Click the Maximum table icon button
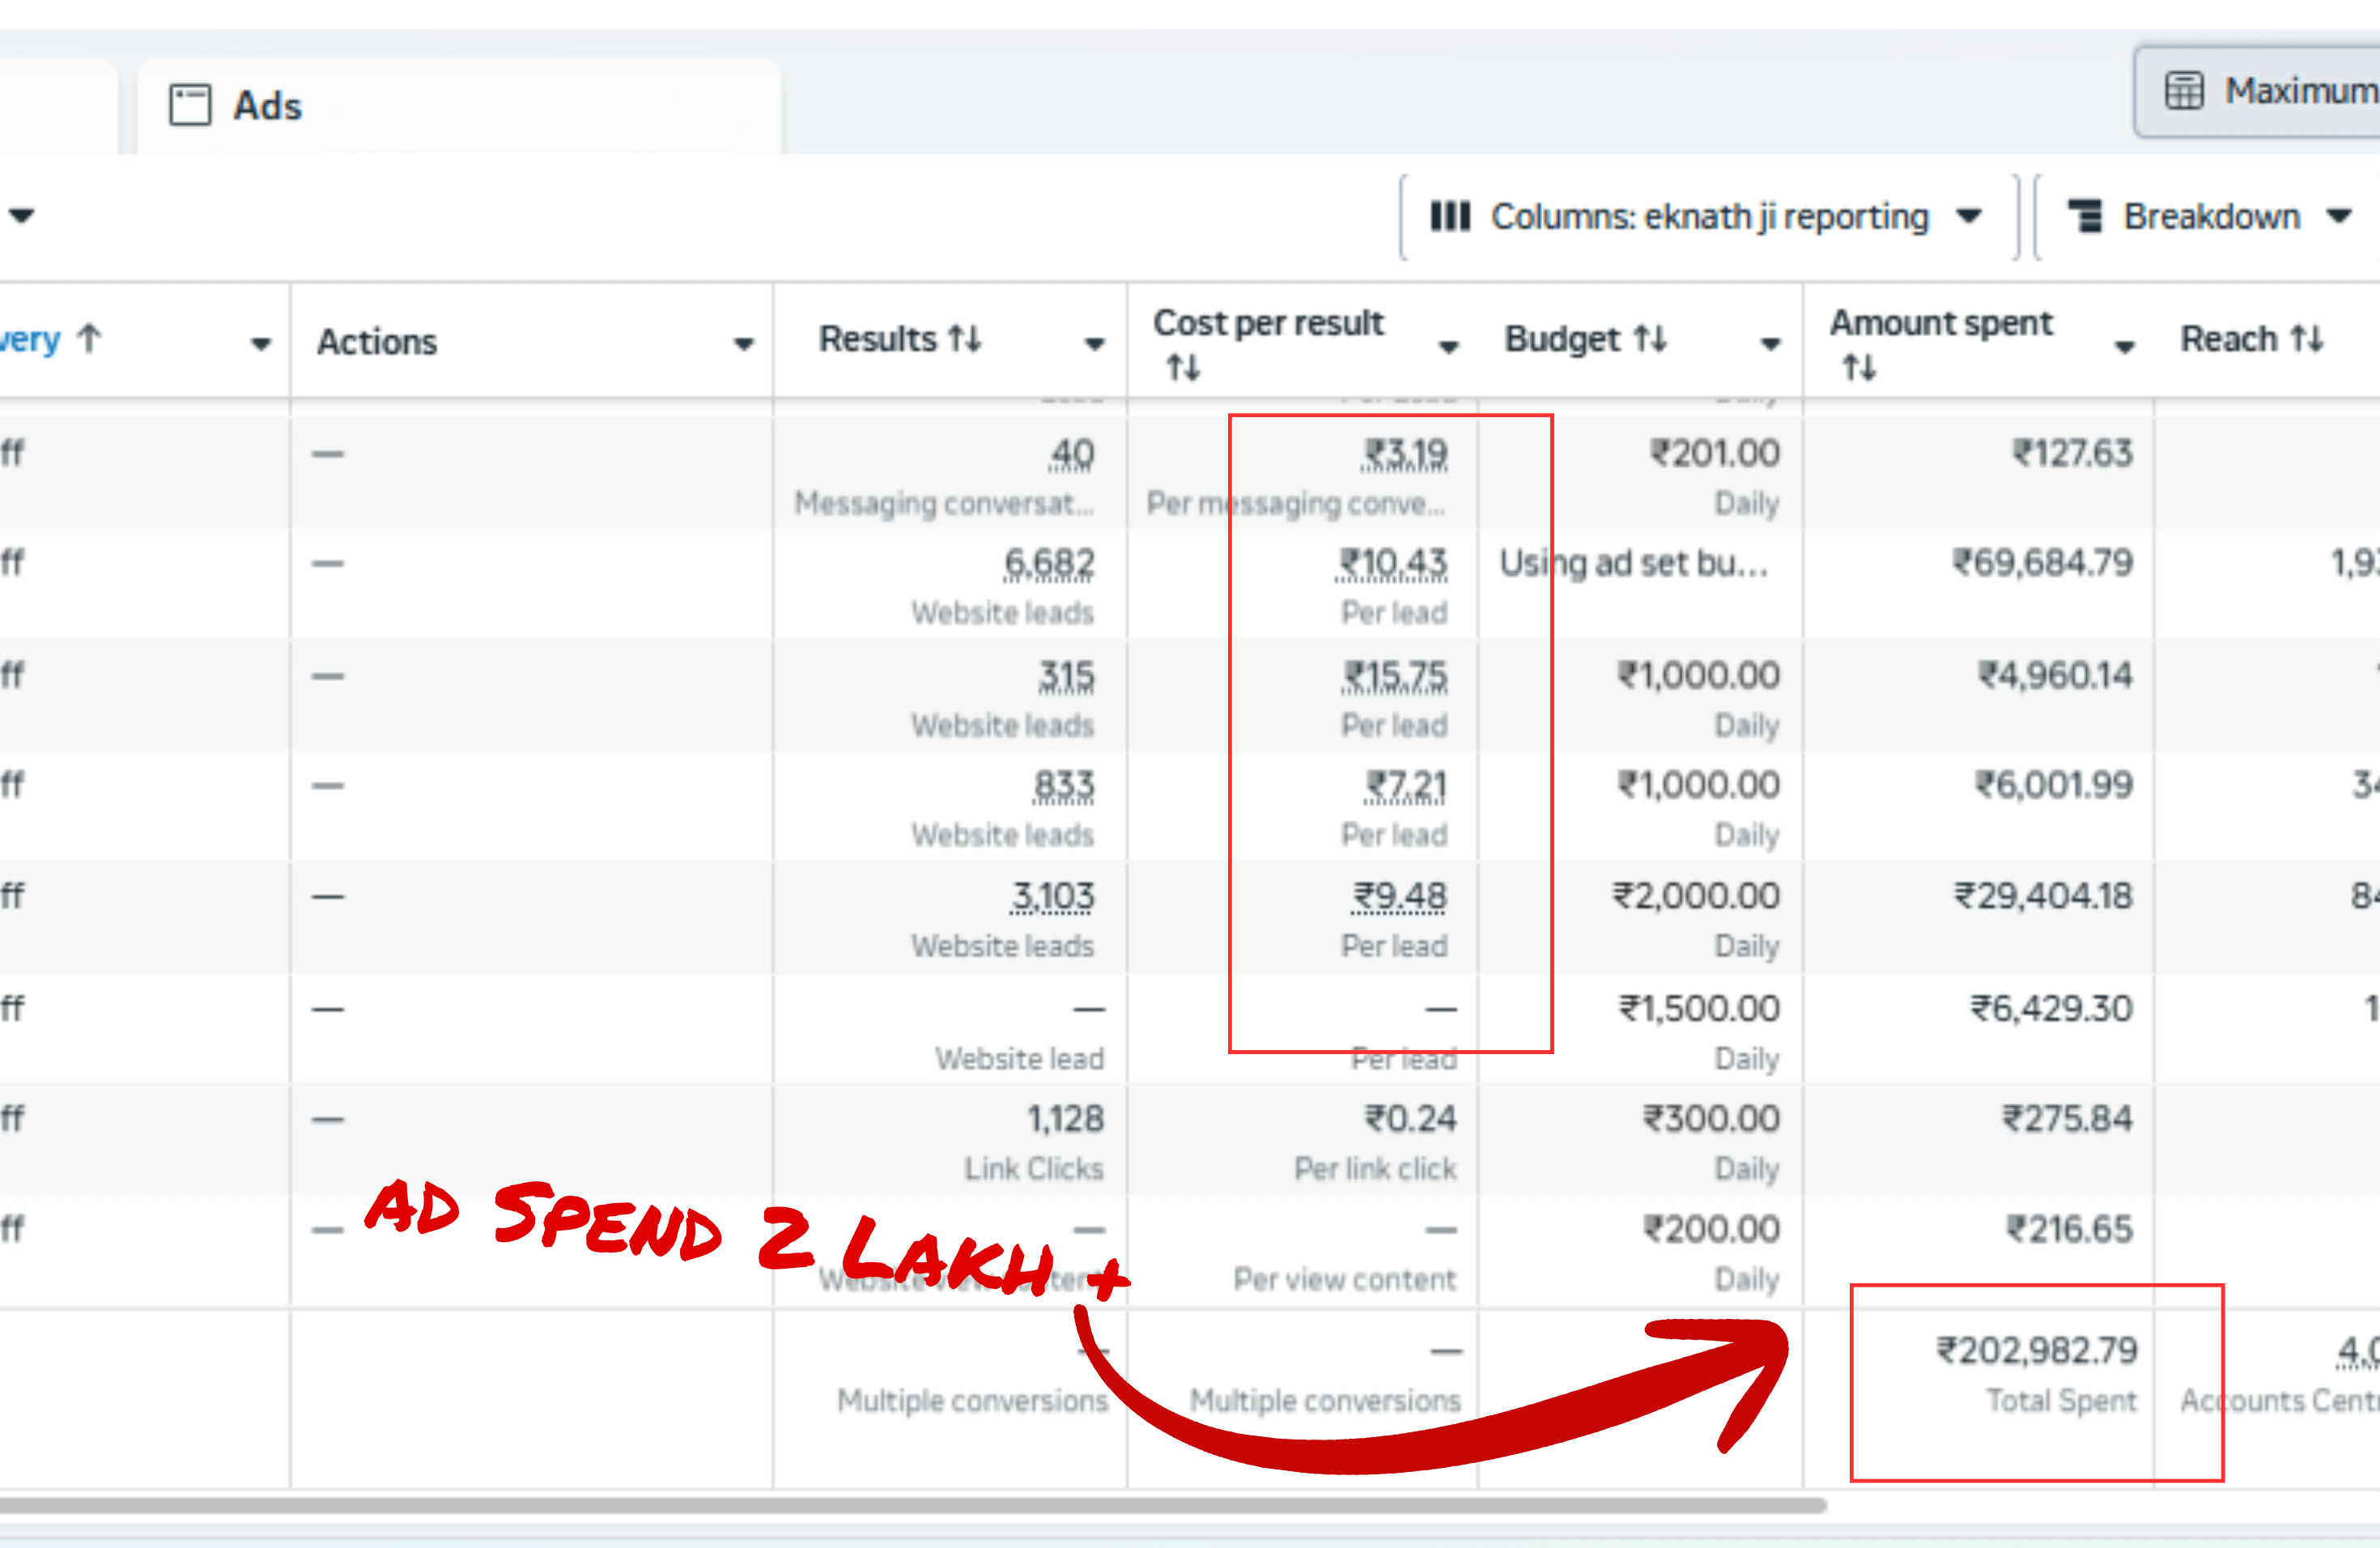2380x1548 pixels. 2184,91
